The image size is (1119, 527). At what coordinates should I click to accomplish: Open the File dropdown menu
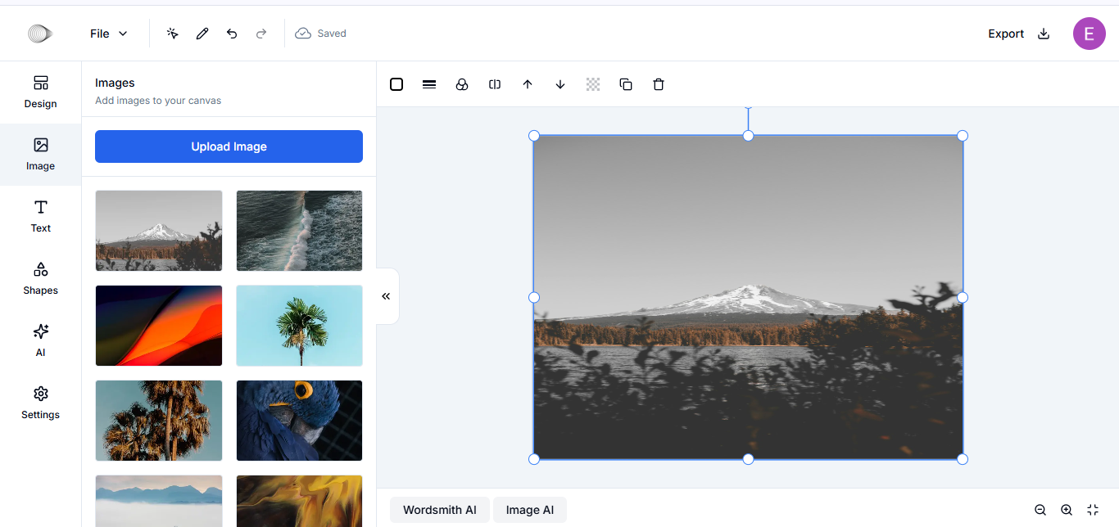[109, 34]
